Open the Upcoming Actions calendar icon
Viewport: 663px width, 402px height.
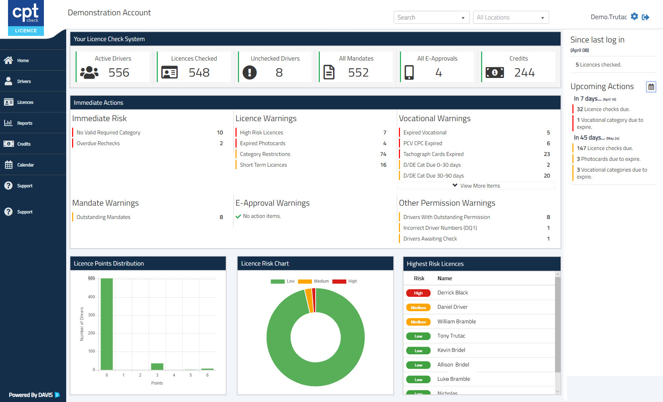pos(651,87)
